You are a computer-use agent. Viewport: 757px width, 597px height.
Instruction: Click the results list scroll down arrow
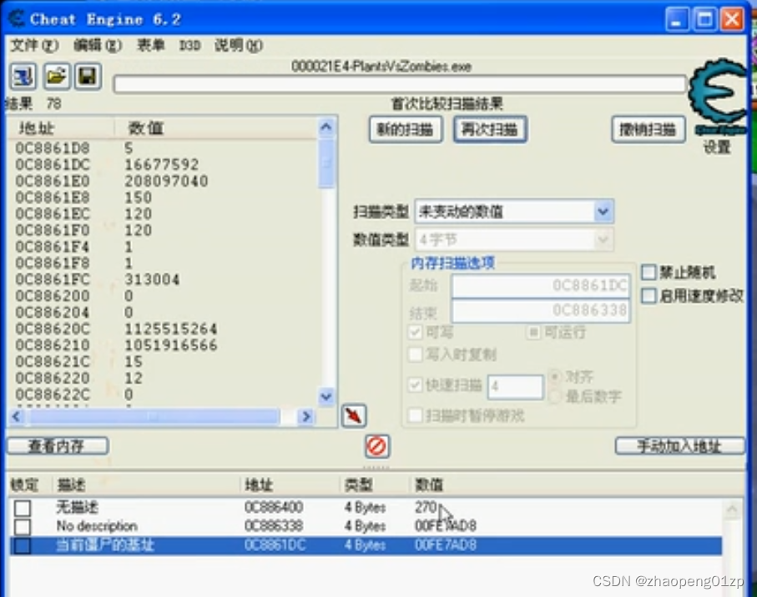point(326,396)
